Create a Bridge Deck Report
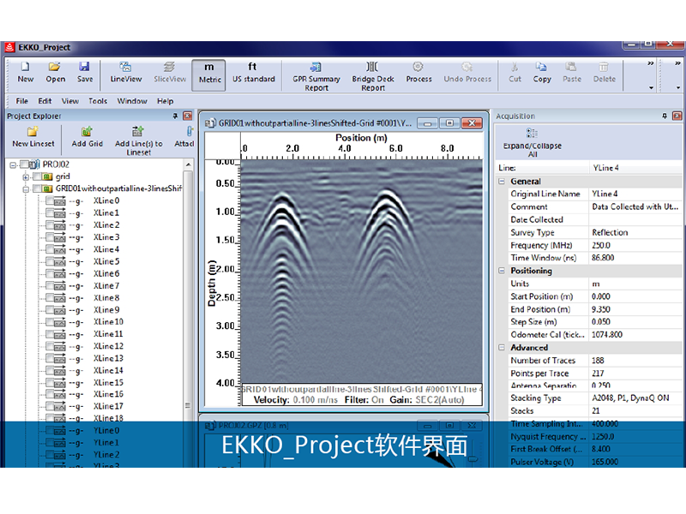This screenshot has width=686, height=514. (x=373, y=76)
